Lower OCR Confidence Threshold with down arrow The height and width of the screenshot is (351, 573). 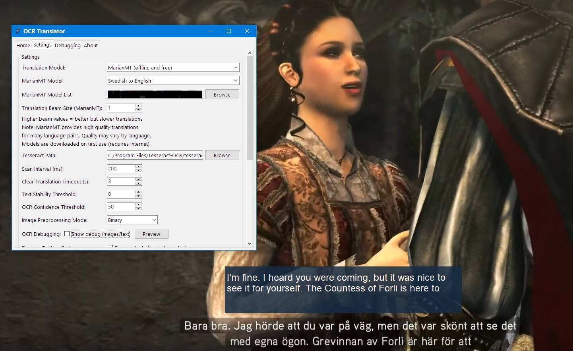point(138,209)
